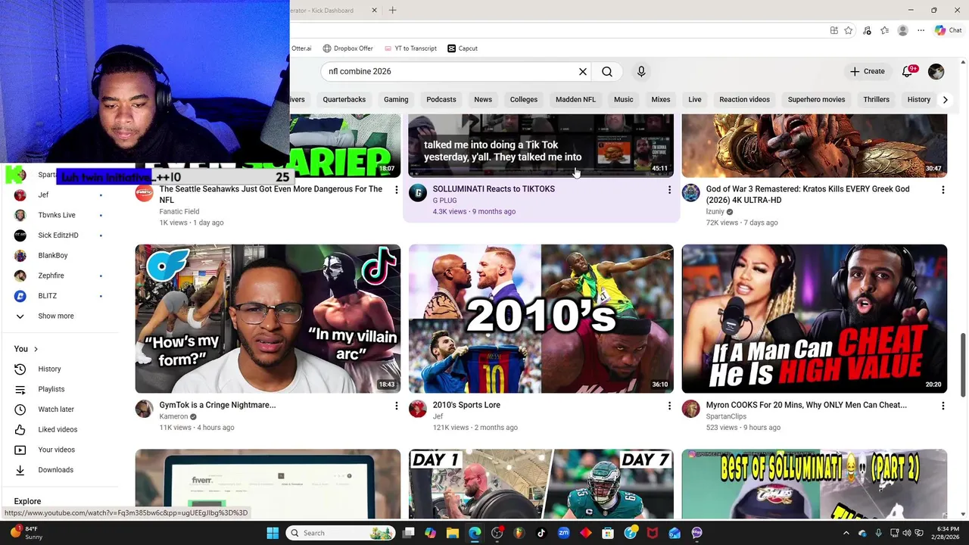The height and width of the screenshot is (545, 969).
Task: Click the Create button
Action: click(867, 71)
